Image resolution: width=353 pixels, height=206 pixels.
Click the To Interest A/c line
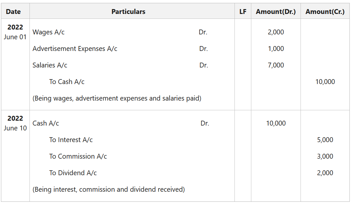[71, 140]
